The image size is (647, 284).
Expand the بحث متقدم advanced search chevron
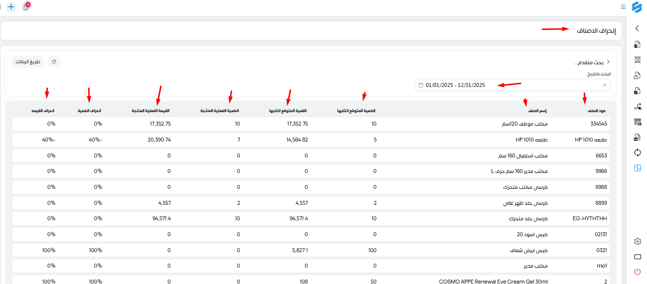(x=608, y=62)
